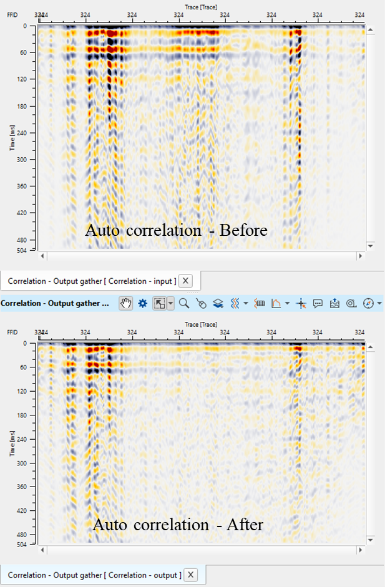The width and height of the screenshot is (385, 587).
Task: Click down arrow of Before plot vertical scrollbar
Action: coord(370,246)
